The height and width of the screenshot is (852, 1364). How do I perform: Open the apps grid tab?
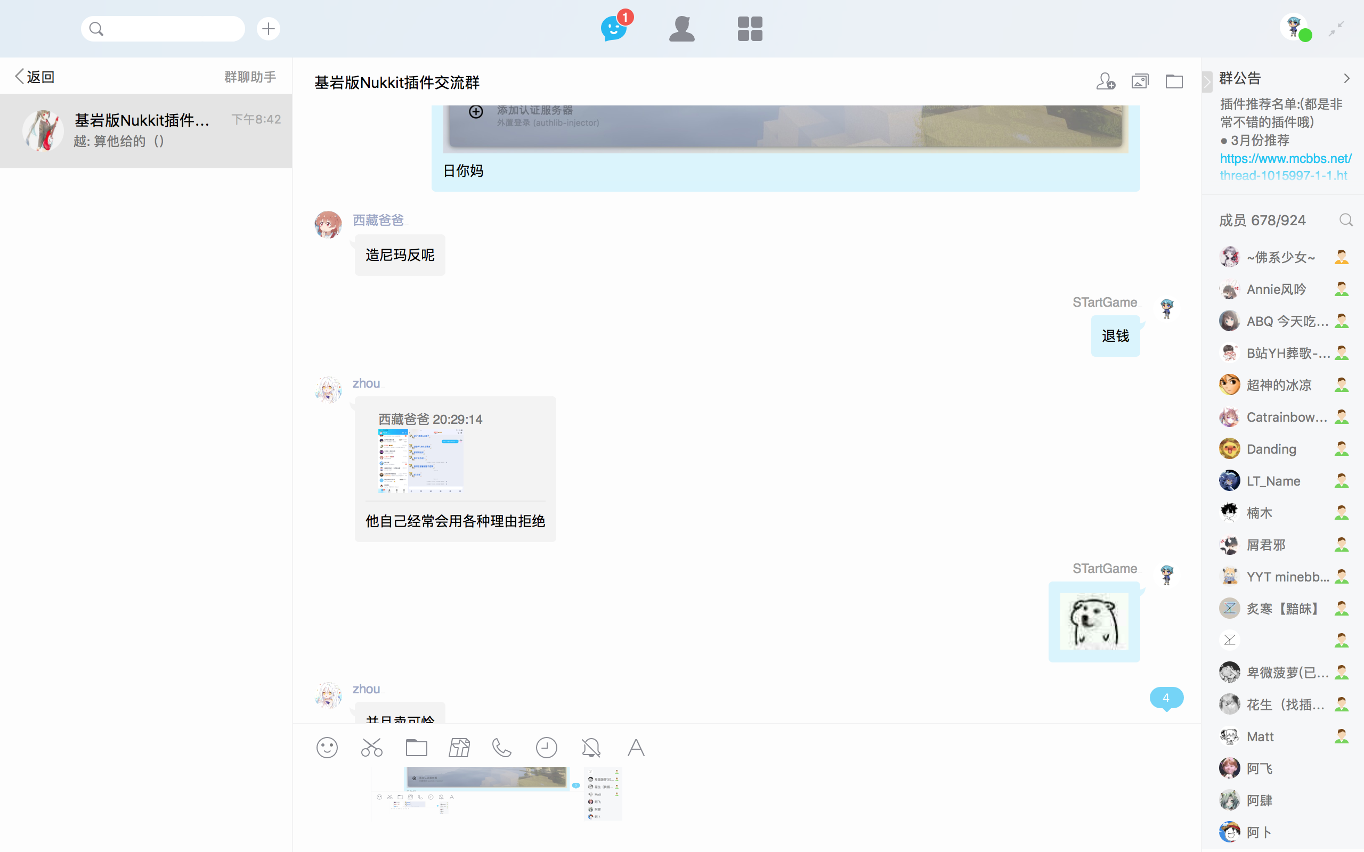[750, 28]
